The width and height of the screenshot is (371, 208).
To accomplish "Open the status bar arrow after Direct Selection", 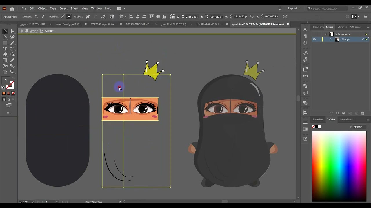I will click(120, 202).
